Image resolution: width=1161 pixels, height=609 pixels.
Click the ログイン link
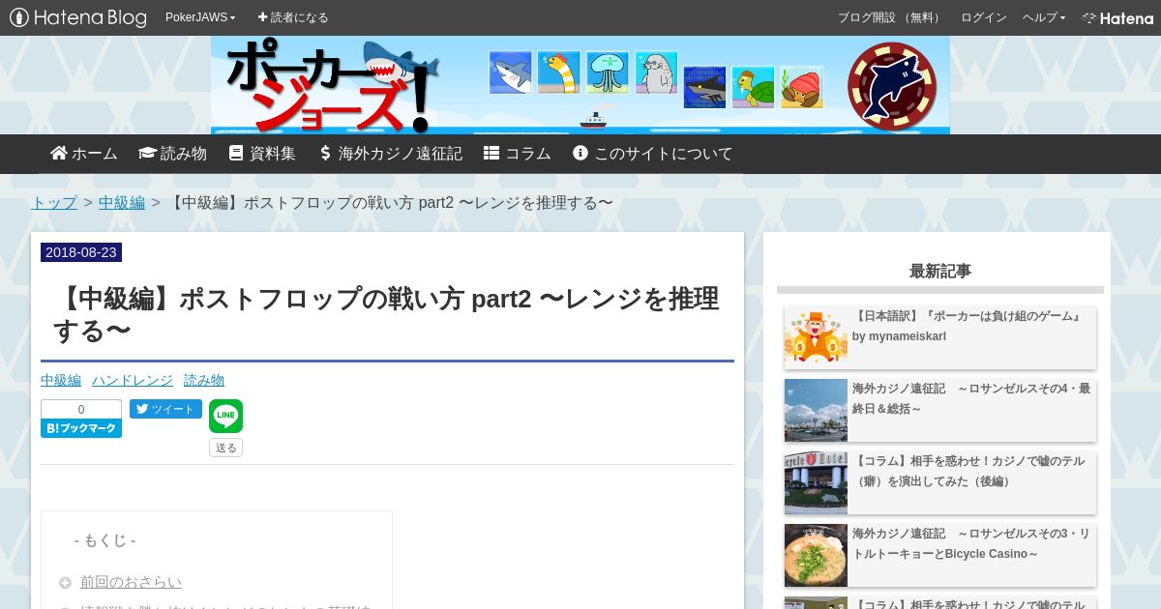tap(984, 17)
